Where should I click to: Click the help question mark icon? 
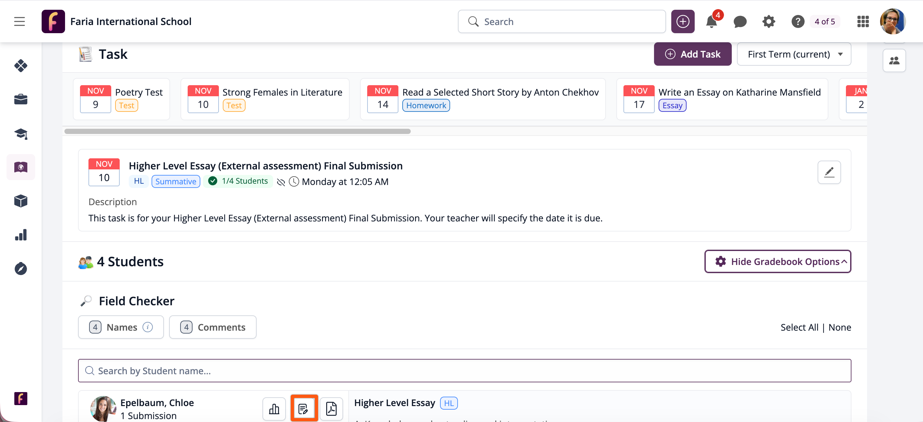point(797,22)
